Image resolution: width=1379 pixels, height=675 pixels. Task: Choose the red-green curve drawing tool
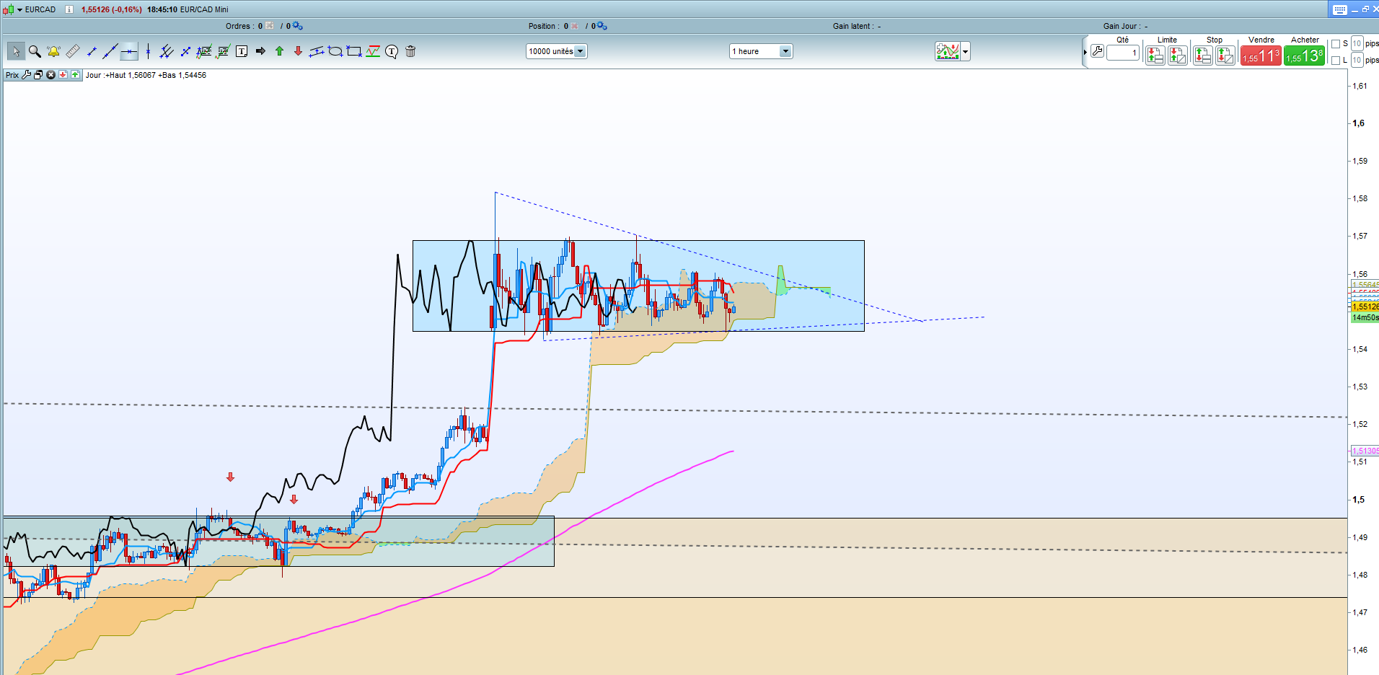(373, 51)
